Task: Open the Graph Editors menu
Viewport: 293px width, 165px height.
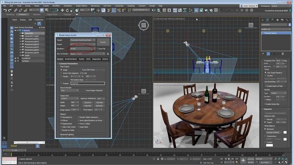Action: [x=81, y=6]
